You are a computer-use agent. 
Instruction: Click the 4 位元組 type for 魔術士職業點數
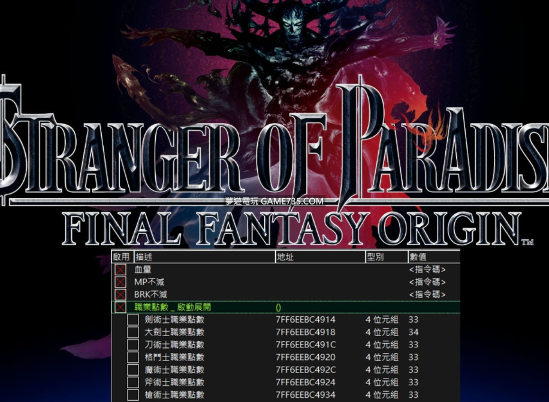coord(382,370)
